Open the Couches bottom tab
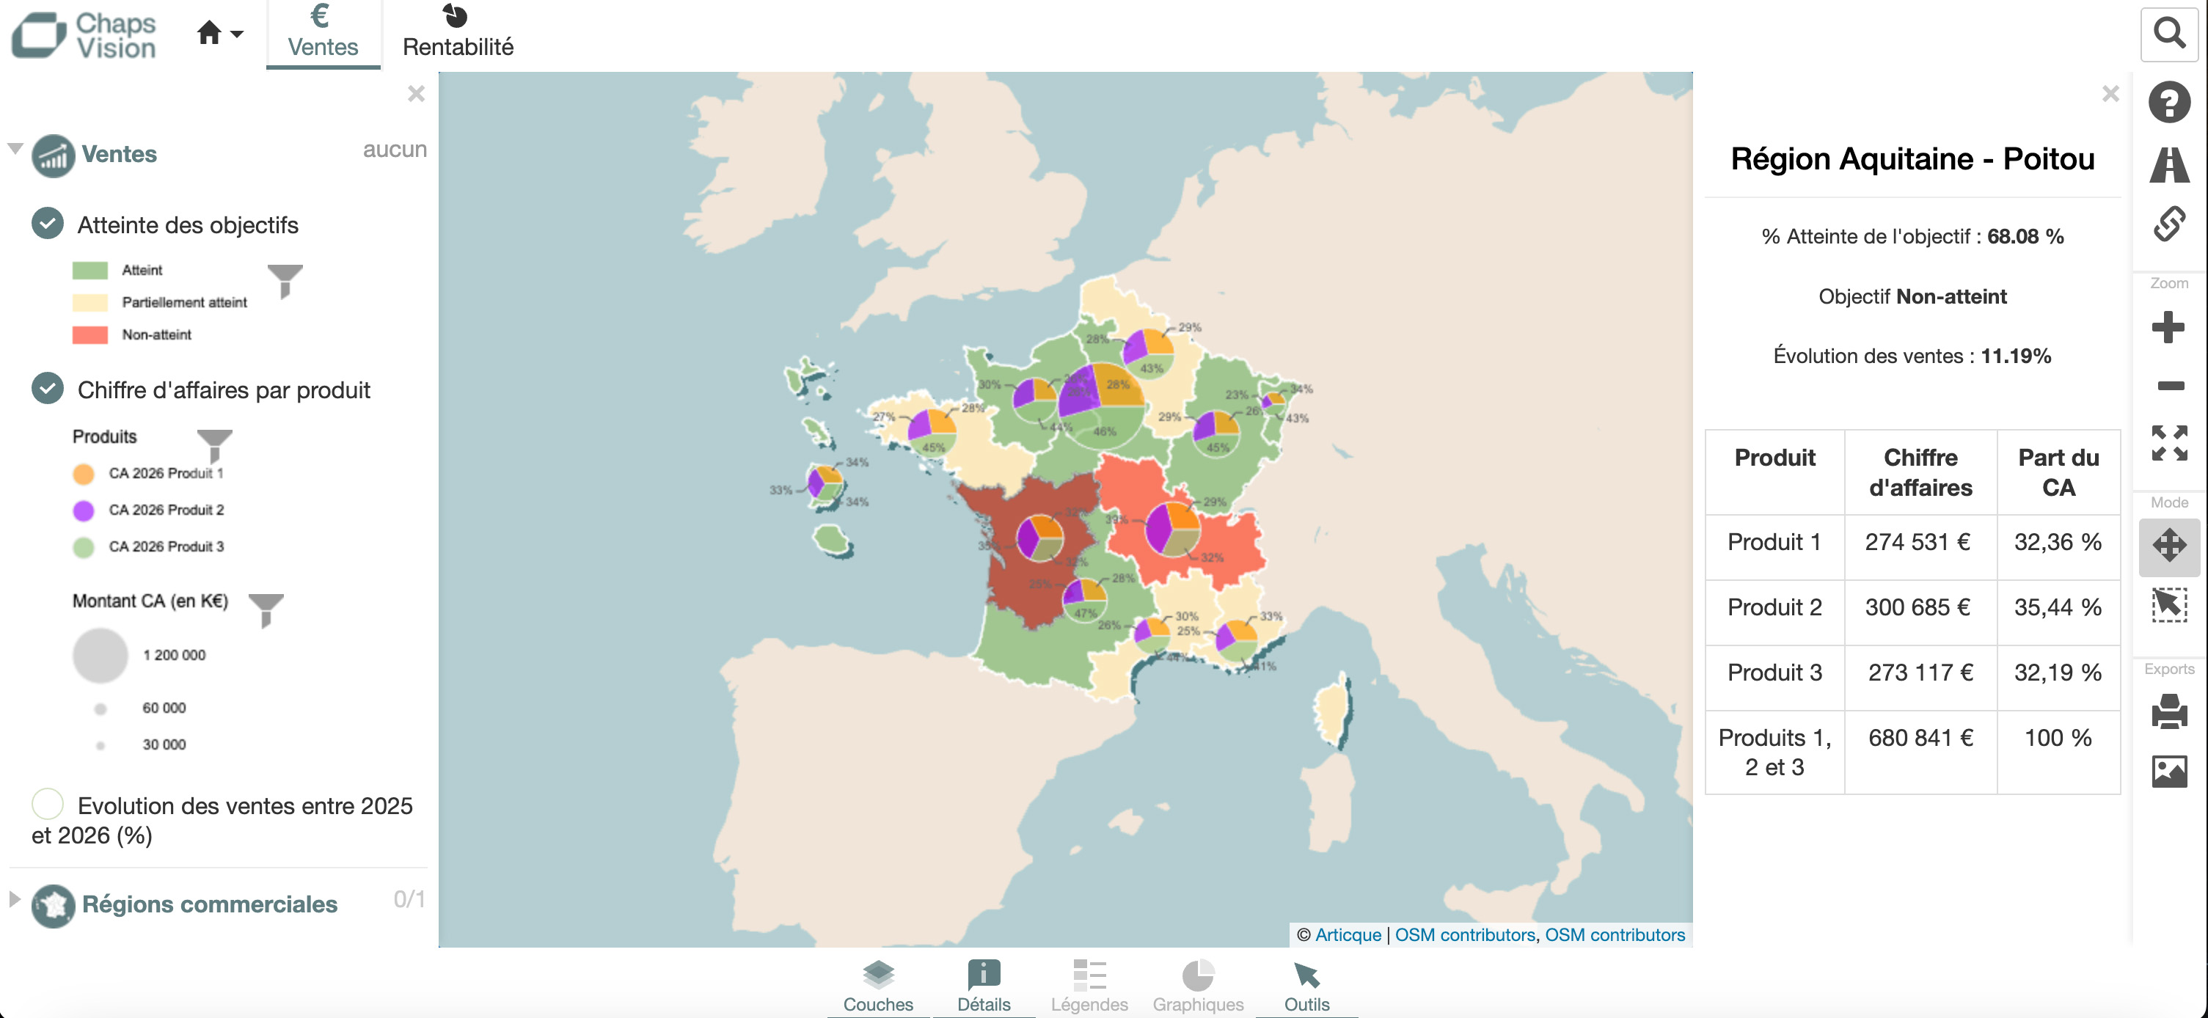Screen dimensions: 2208x1018 878,986
